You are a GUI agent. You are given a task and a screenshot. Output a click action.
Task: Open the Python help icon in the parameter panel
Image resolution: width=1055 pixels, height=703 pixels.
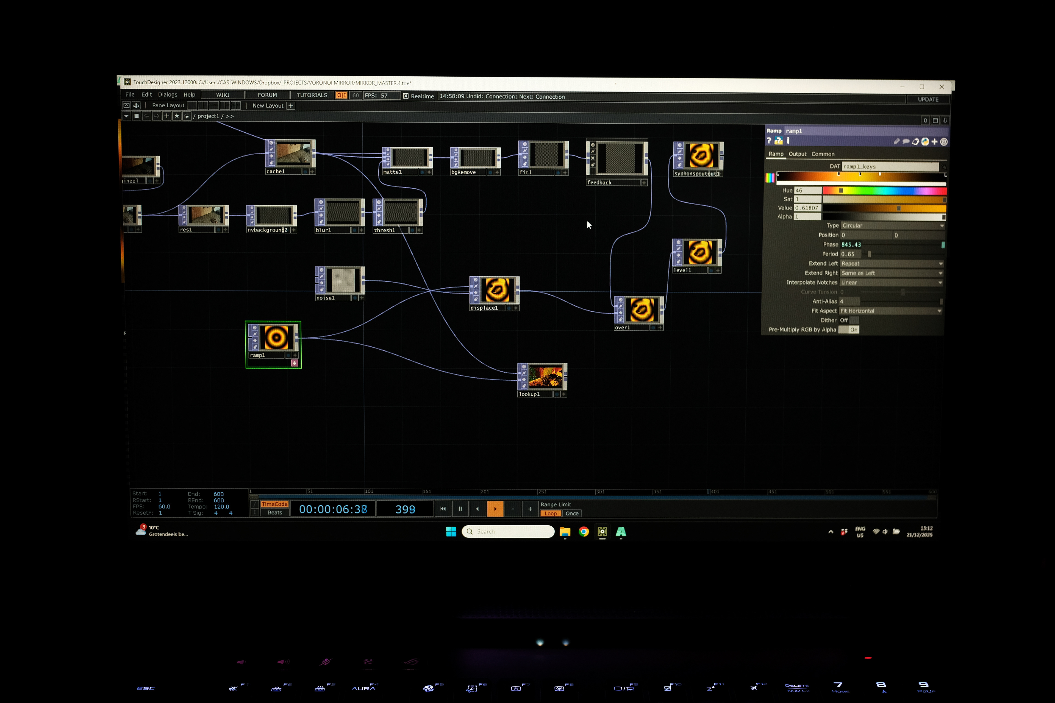click(x=778, y=141)
